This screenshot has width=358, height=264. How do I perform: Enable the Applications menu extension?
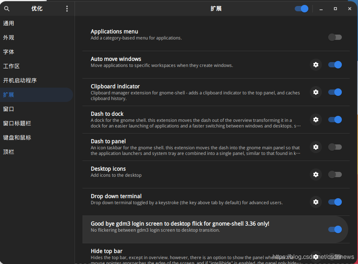335,37
